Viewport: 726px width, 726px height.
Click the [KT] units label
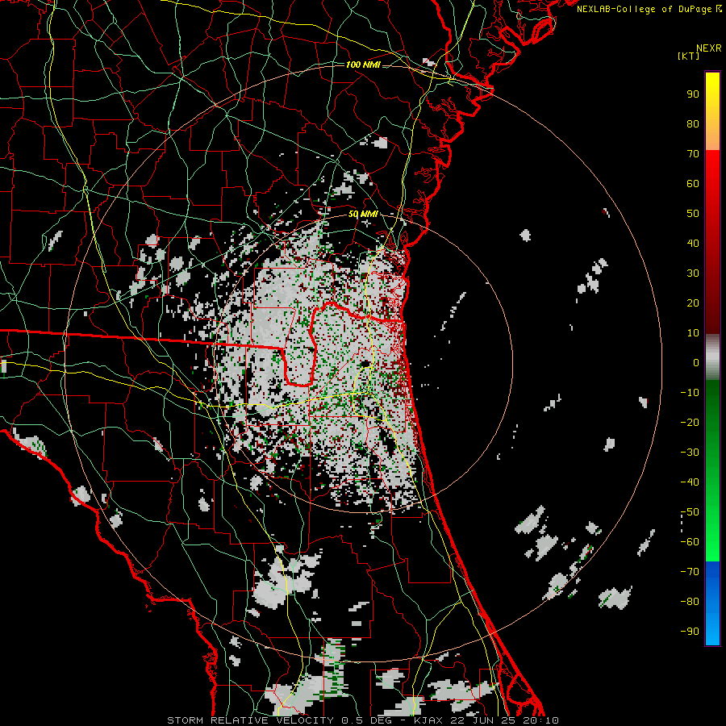pyautogui.click(x=689, y=56)
